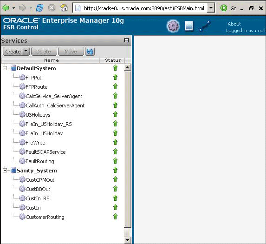Go to the browser Home page icon

pyautogui.click(x=64, y=8)
